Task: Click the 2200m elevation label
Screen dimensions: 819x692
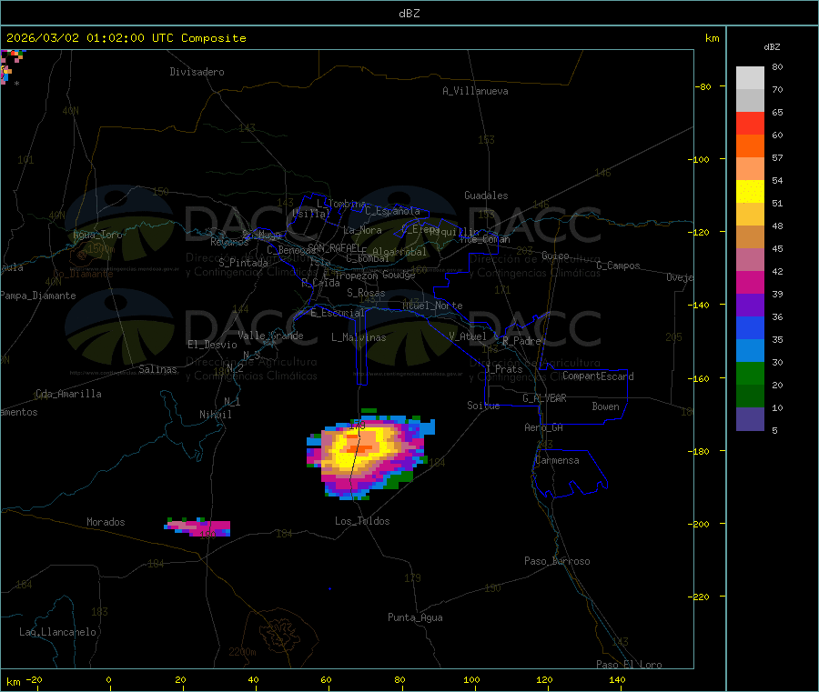Action: tap(242, 652)
